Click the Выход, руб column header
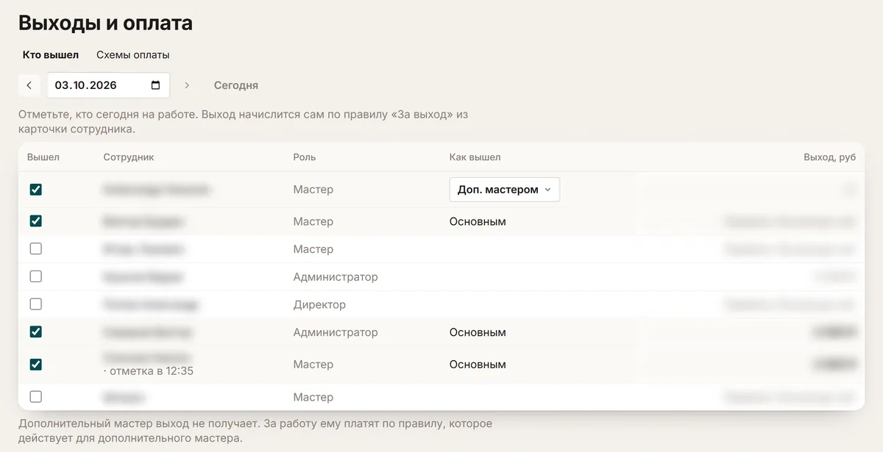The image size is (883, 452). (830, 157)
